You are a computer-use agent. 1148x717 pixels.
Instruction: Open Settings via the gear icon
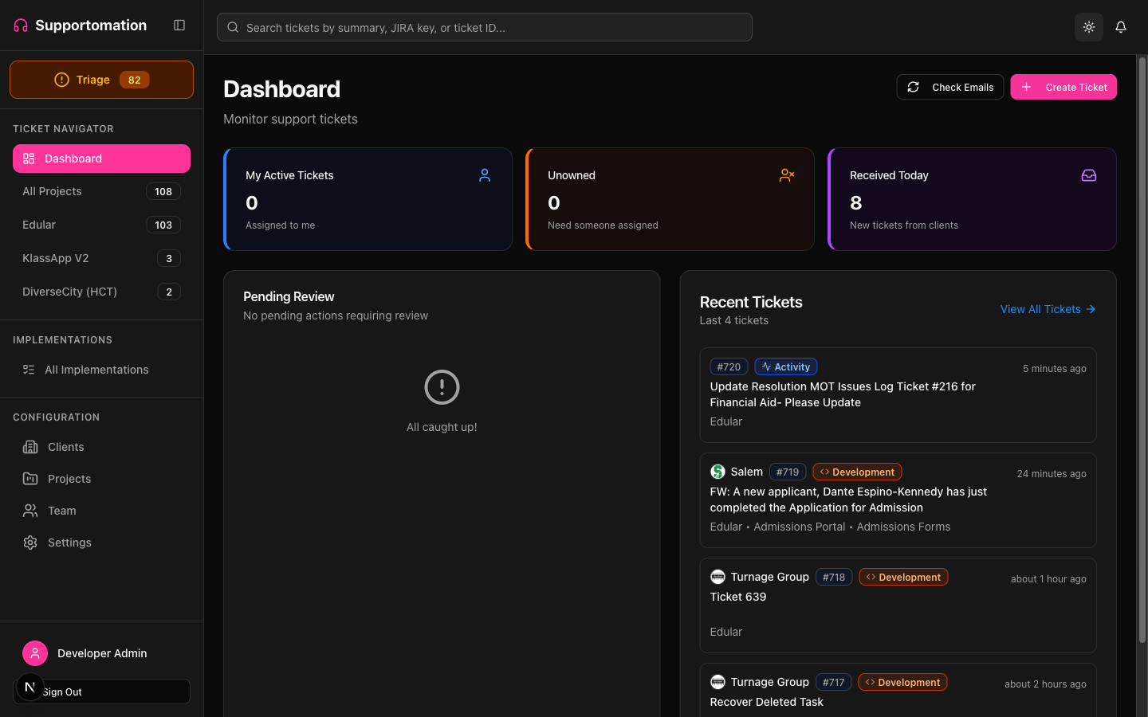coord(30,543)
